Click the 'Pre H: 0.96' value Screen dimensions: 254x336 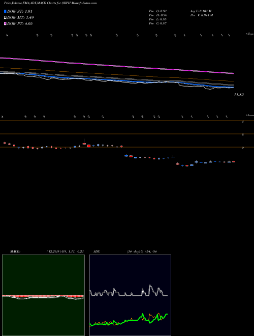[x=158, y=15]
